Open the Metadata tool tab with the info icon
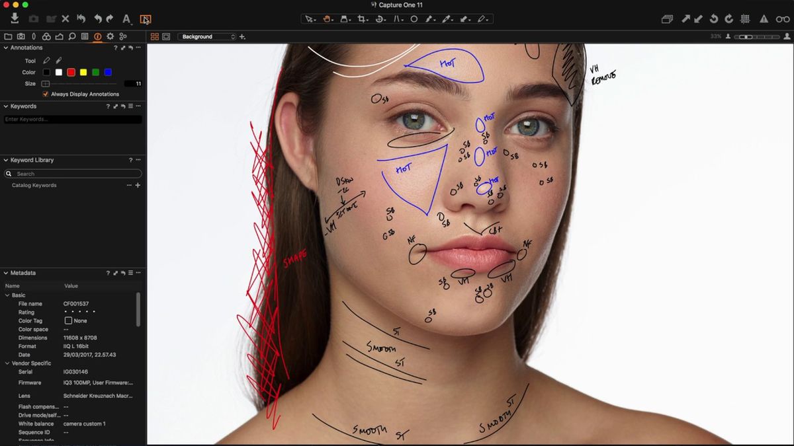The image size is (794, 446). pyautogui.click(x=98, y=36)
